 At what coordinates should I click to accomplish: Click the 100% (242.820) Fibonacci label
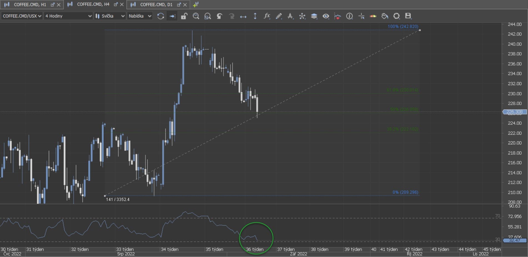403,27
